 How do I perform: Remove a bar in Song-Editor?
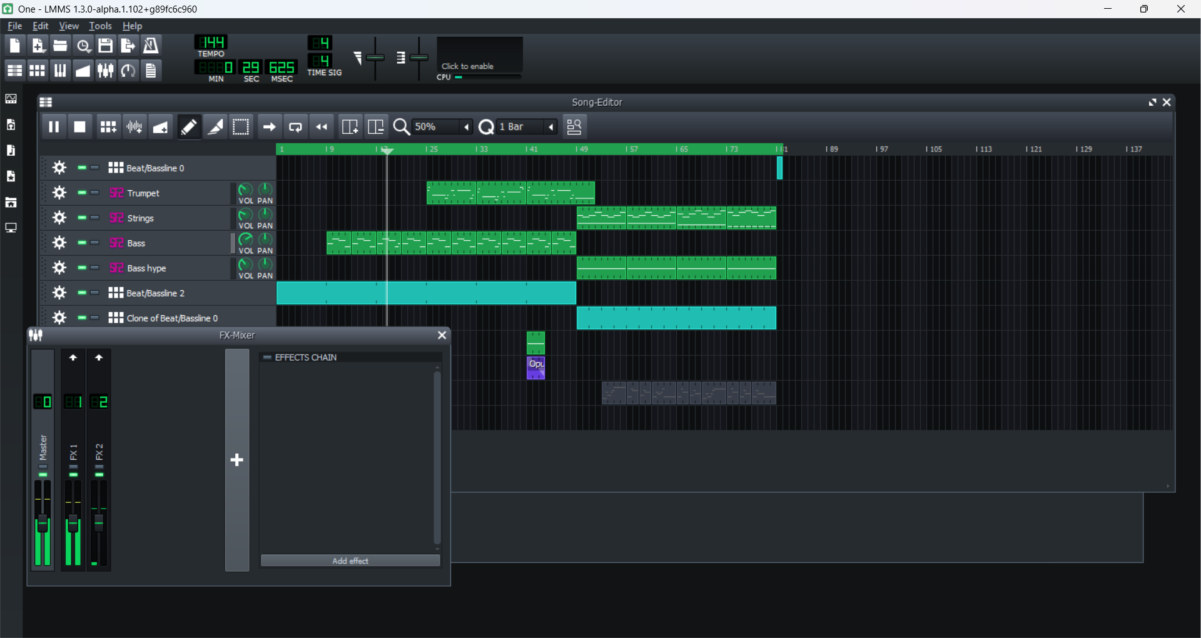click(x=376, y=127)
